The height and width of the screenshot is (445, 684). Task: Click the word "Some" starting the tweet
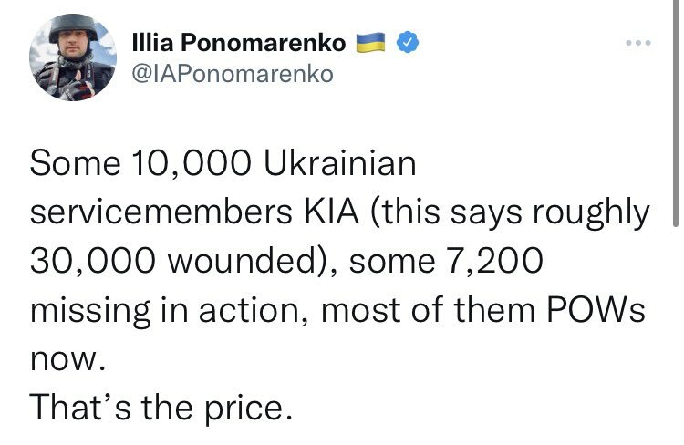click(74, 165)
